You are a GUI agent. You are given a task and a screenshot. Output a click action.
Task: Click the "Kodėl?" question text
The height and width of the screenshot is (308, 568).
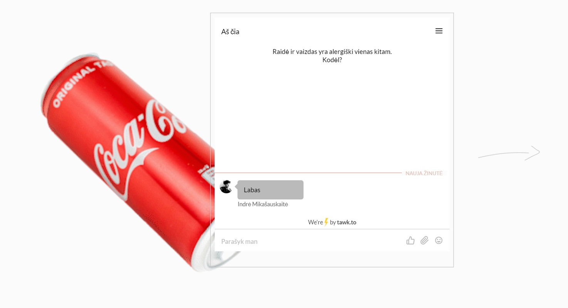click(332, 60)
